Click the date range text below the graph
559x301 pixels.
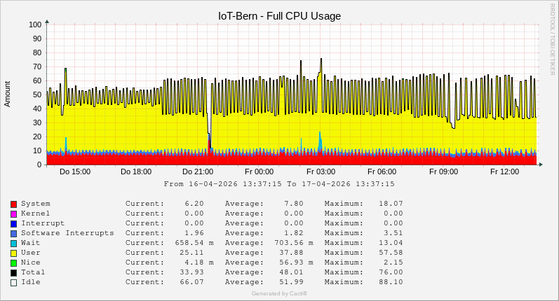[x=279, y=184]
